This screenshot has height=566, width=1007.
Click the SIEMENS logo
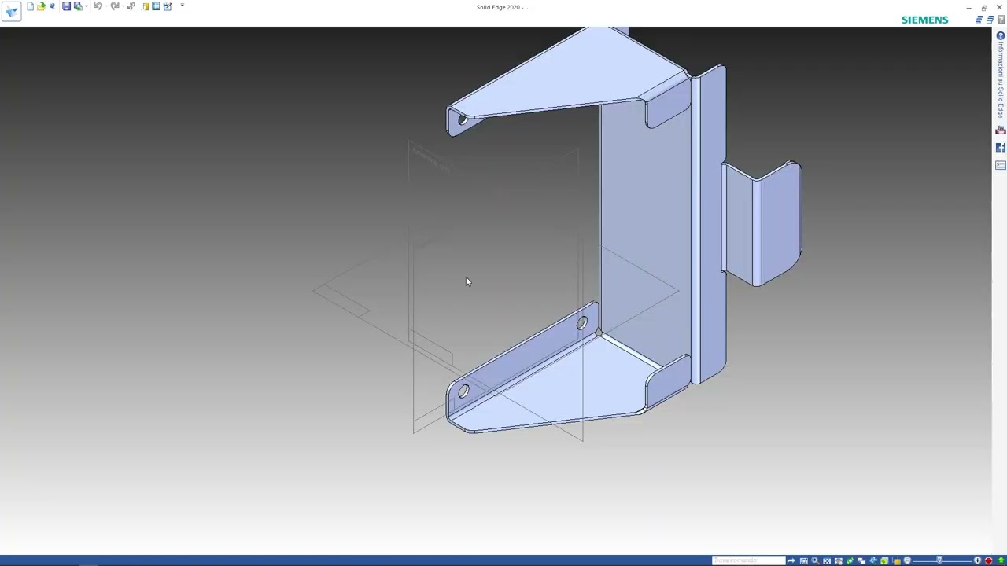tap(924, 20)
